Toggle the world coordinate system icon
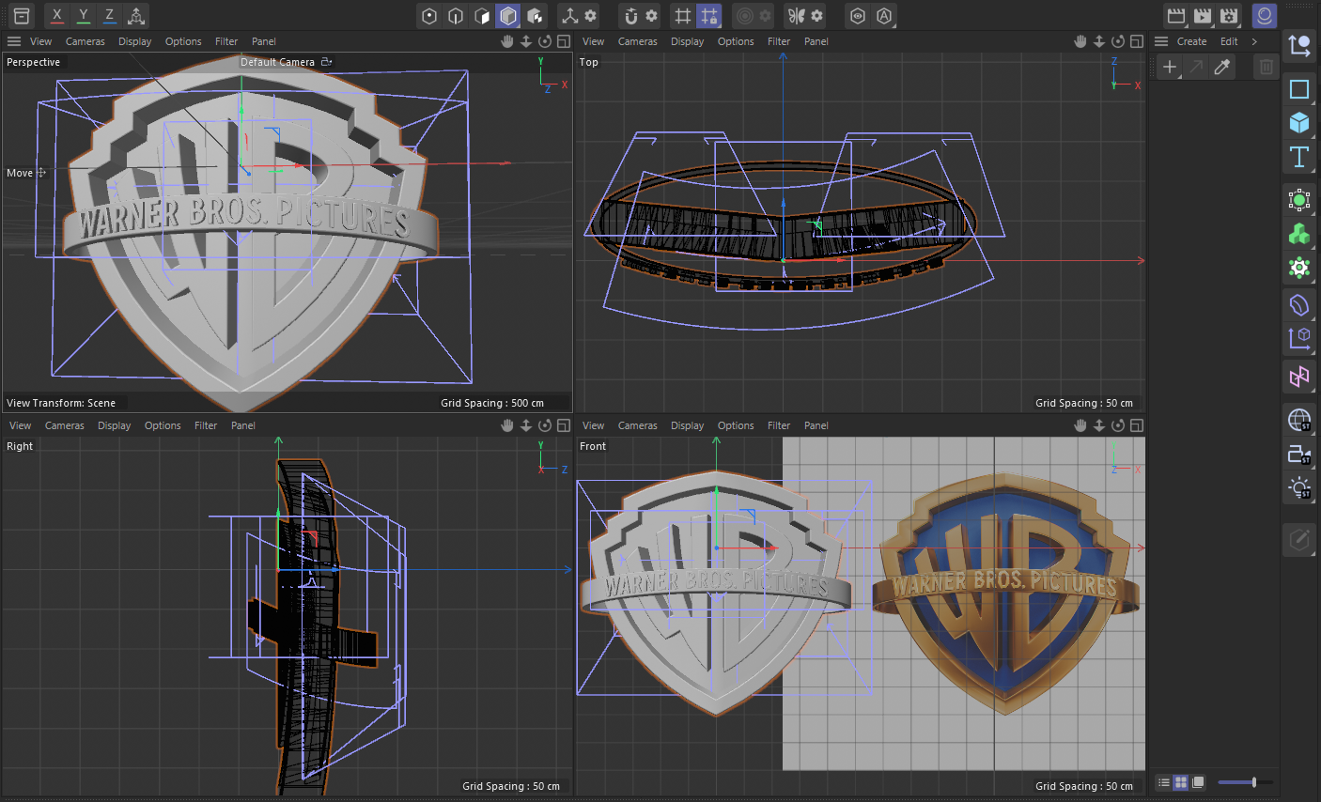The height and width of the screenshot is (802, 1321). (136, 15)
